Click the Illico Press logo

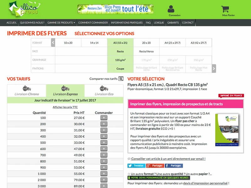point(24,9)
